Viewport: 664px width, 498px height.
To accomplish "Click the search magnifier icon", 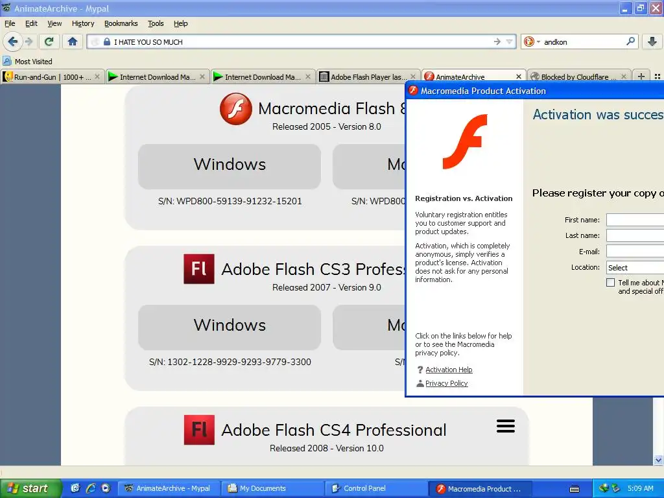I will (x=630, y=41).
